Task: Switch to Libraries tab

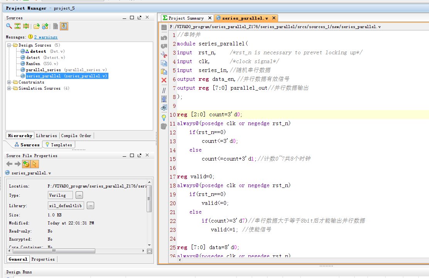Action: (47, 136)
